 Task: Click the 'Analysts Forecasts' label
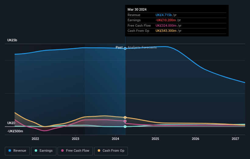142,47
